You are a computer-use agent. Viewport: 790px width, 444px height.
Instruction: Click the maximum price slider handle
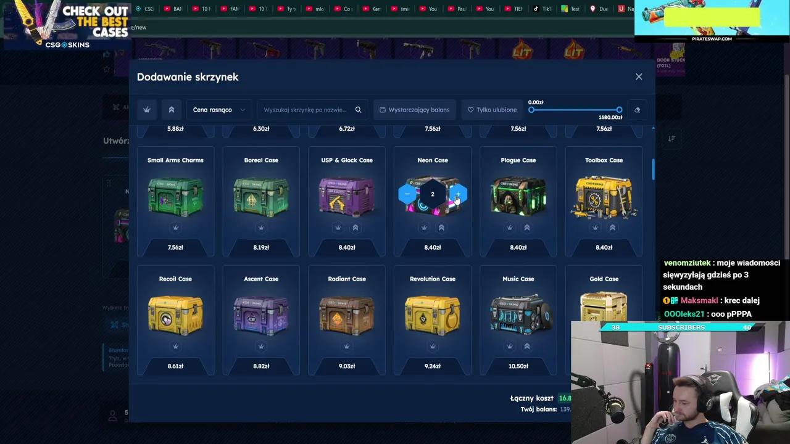pos(619,110)
